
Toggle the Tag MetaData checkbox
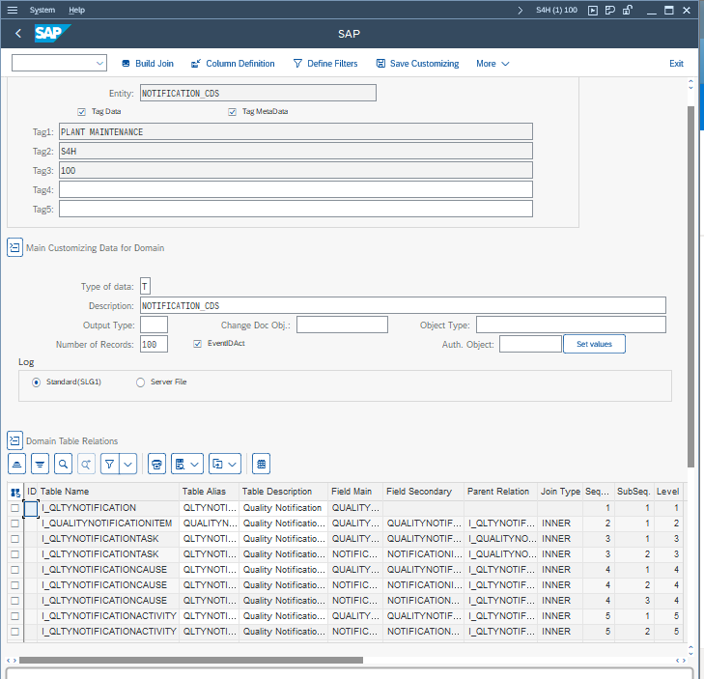pyautogui.click(x=233, y=111)
